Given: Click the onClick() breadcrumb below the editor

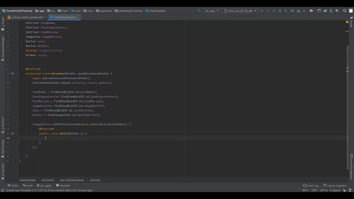Looking at the screenshot, I should coord(95,180).
